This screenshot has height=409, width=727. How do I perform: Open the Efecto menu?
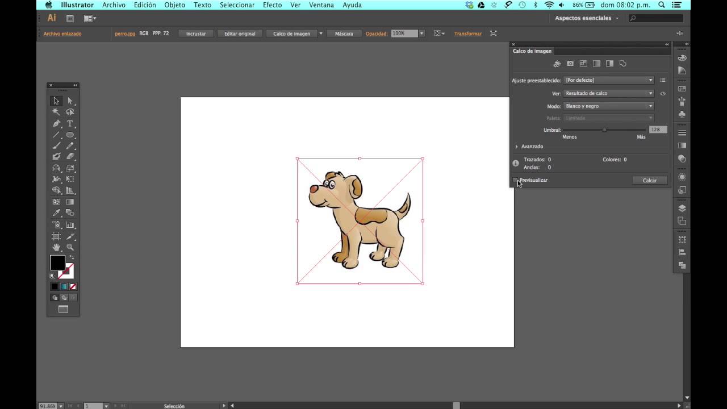[x=272, y=5]
